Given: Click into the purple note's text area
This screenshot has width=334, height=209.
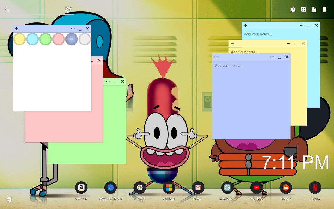Looking at the screenshot, I should click(251, 100).
